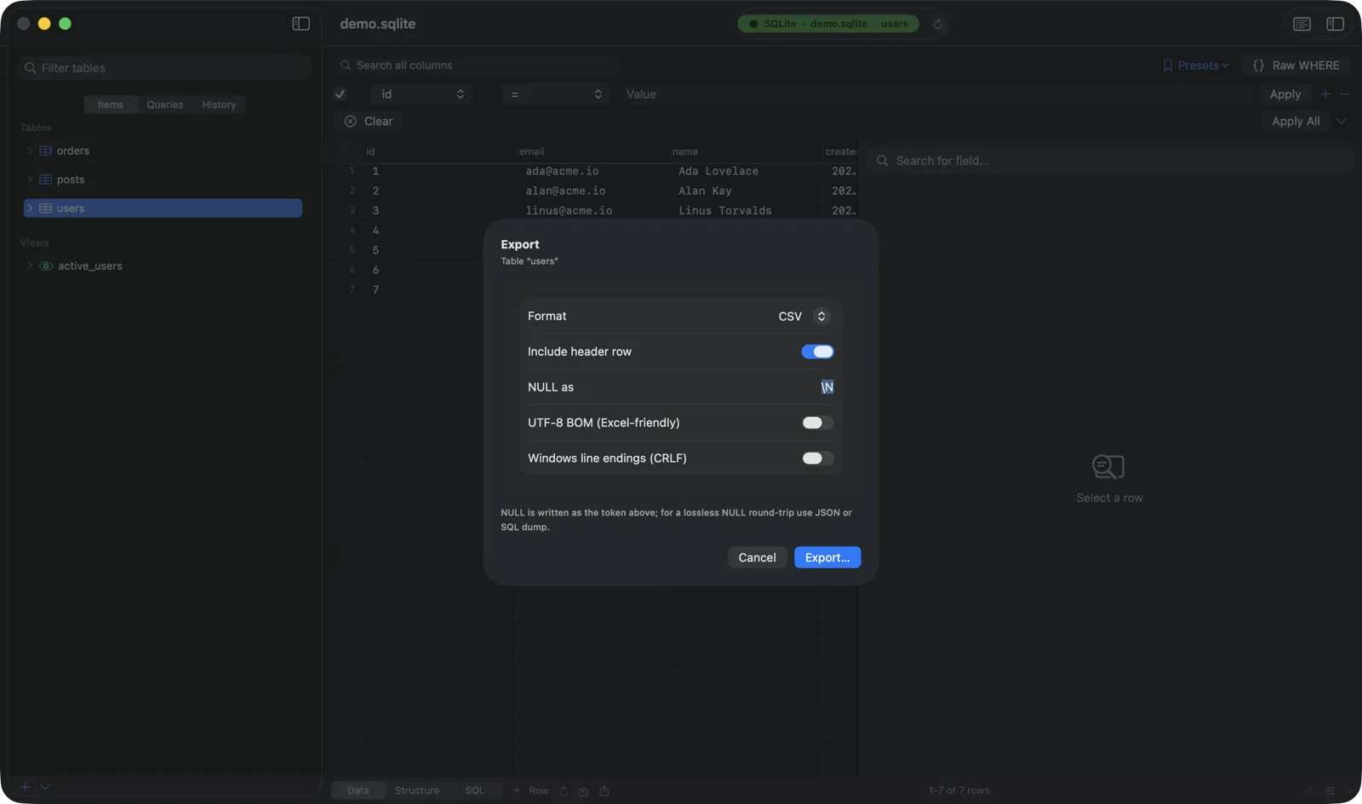This screenshot has width=1362, height=804.
Task: Expand the orders table tree node
Action: (x=30, y=151)
